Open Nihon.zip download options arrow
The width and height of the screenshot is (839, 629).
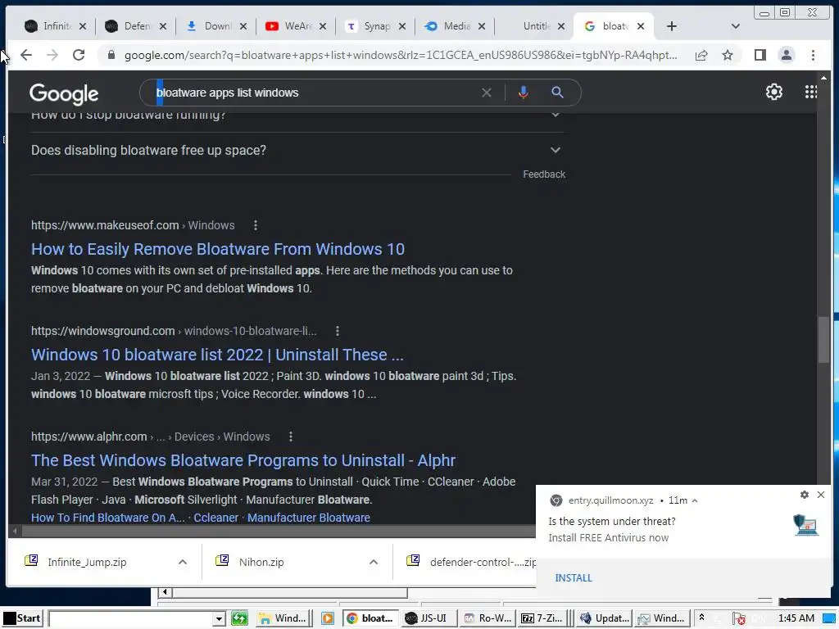[x=374, y=562]
